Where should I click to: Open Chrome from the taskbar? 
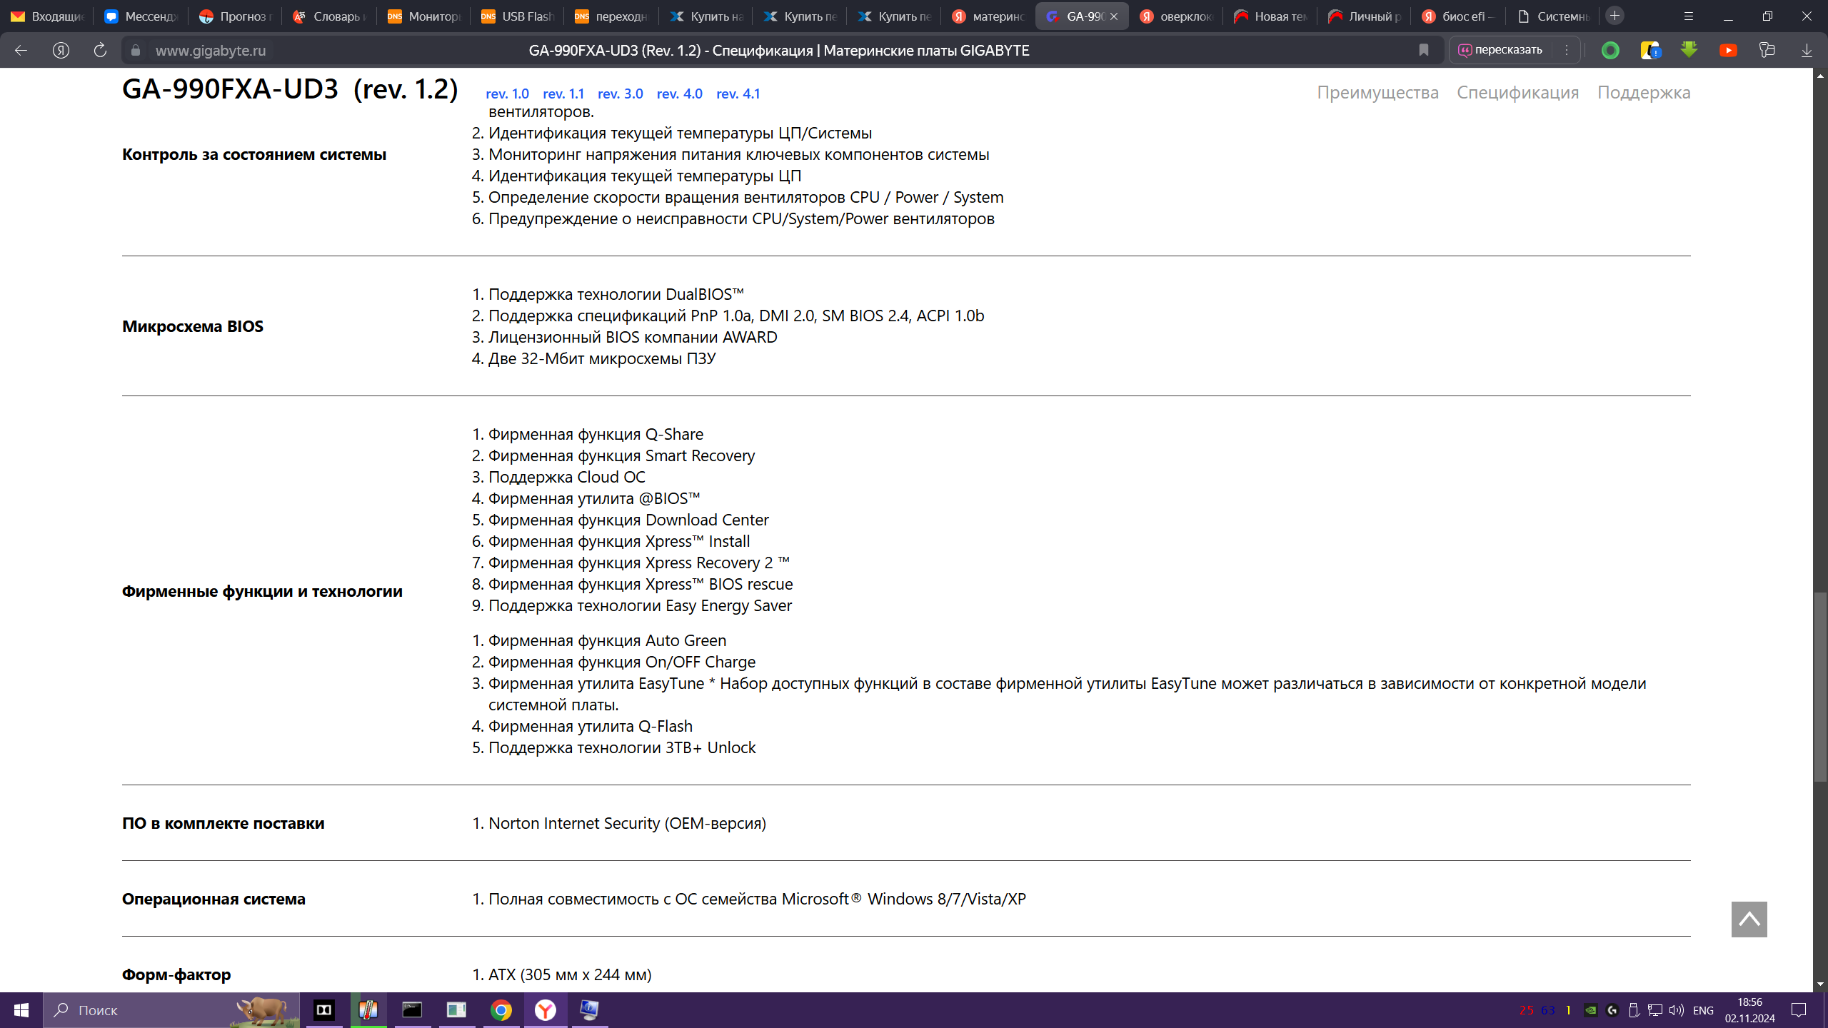(501, 1010)
